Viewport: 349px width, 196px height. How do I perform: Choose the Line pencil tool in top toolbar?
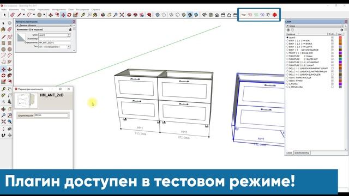[x=19, y=15]
